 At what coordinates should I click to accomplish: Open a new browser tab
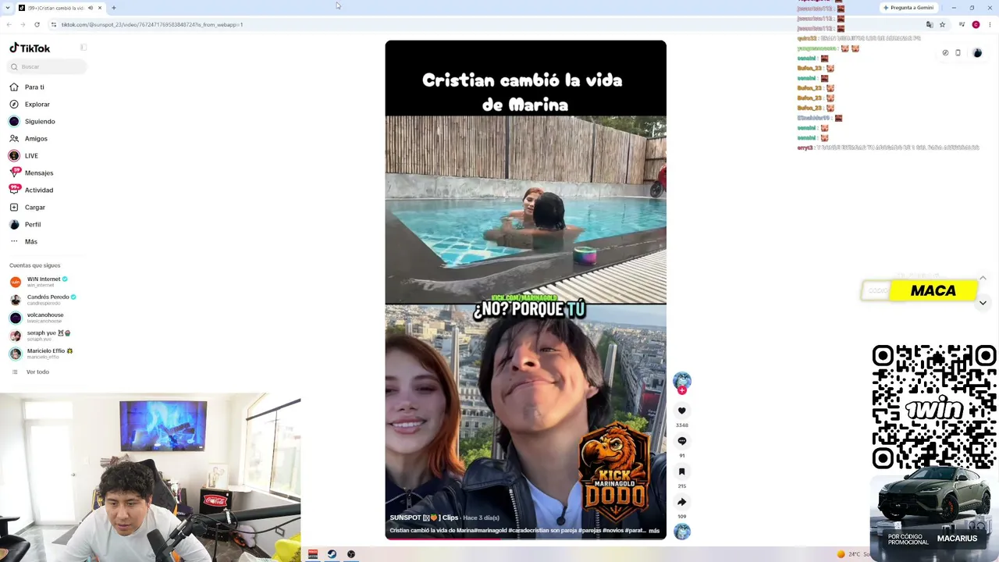[x=114, y=8]
